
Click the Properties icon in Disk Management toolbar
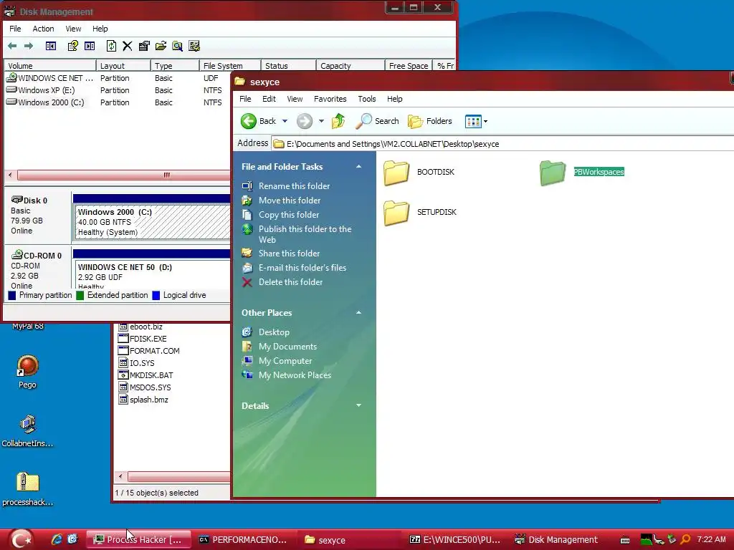click(144, 46)
